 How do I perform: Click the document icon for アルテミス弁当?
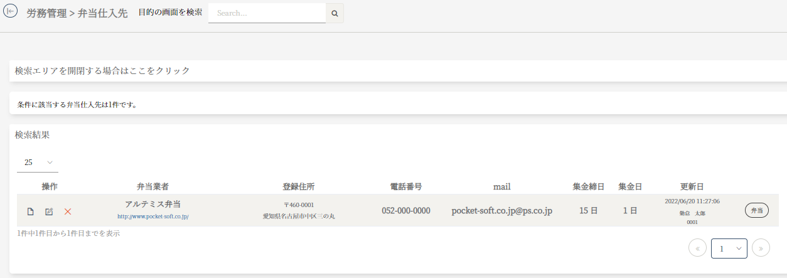pos(30,211)
